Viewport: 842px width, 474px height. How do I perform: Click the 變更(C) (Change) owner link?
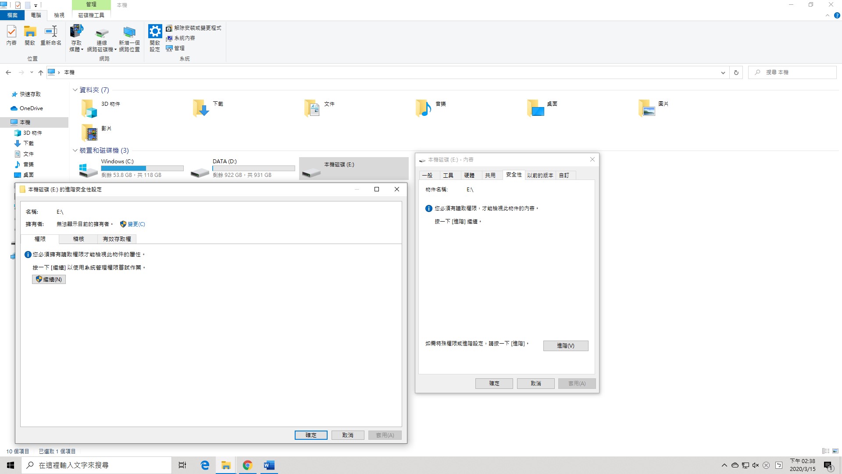(x=136, y=224)
